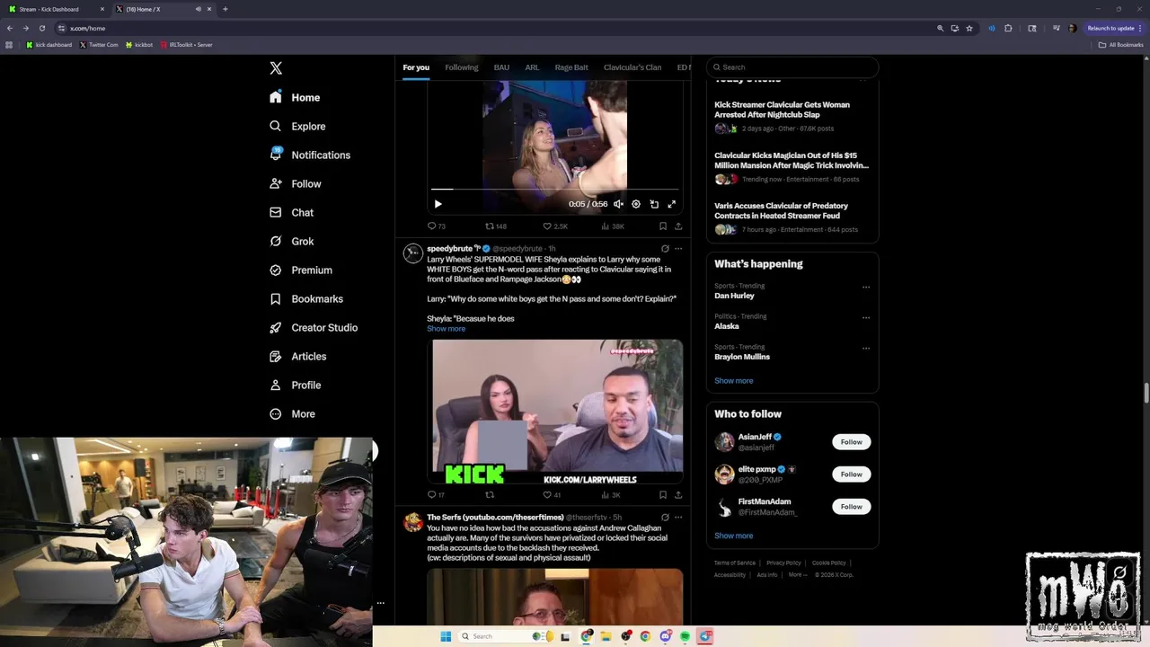Open speedybrute post's more options menu

click(678, 249)
